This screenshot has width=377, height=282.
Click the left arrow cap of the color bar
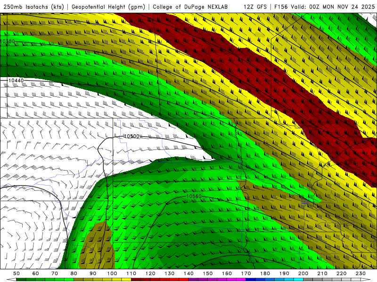[11, 280]
